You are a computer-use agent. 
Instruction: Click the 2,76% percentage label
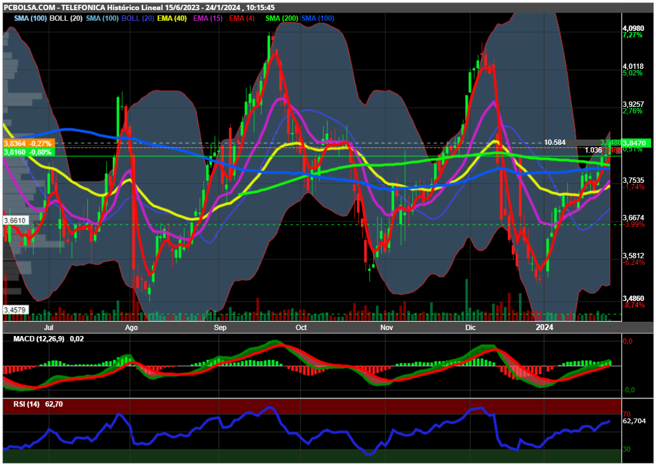tap(633, 111)
